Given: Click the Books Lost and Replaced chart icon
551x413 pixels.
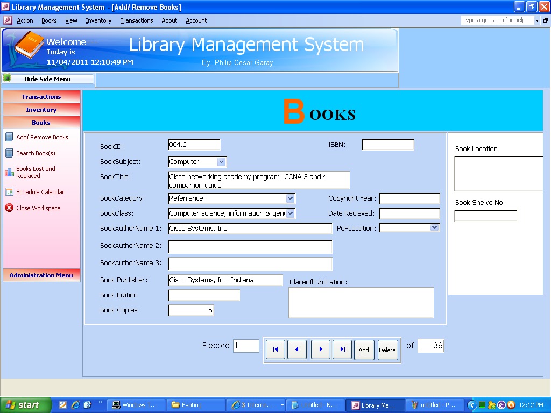Looking at the screenshot, I should 9,172.
